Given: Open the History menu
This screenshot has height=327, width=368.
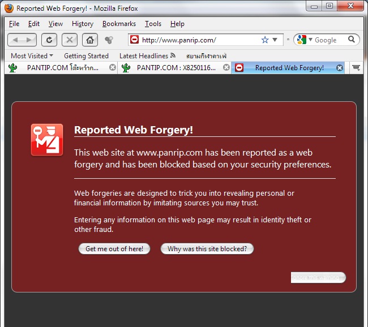Looking at the screenshot, I should [x=83, y=24].
